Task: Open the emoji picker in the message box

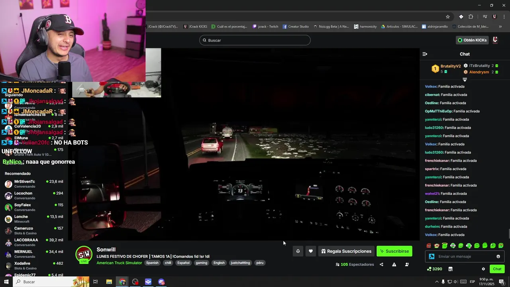Action: click(498, 256)
